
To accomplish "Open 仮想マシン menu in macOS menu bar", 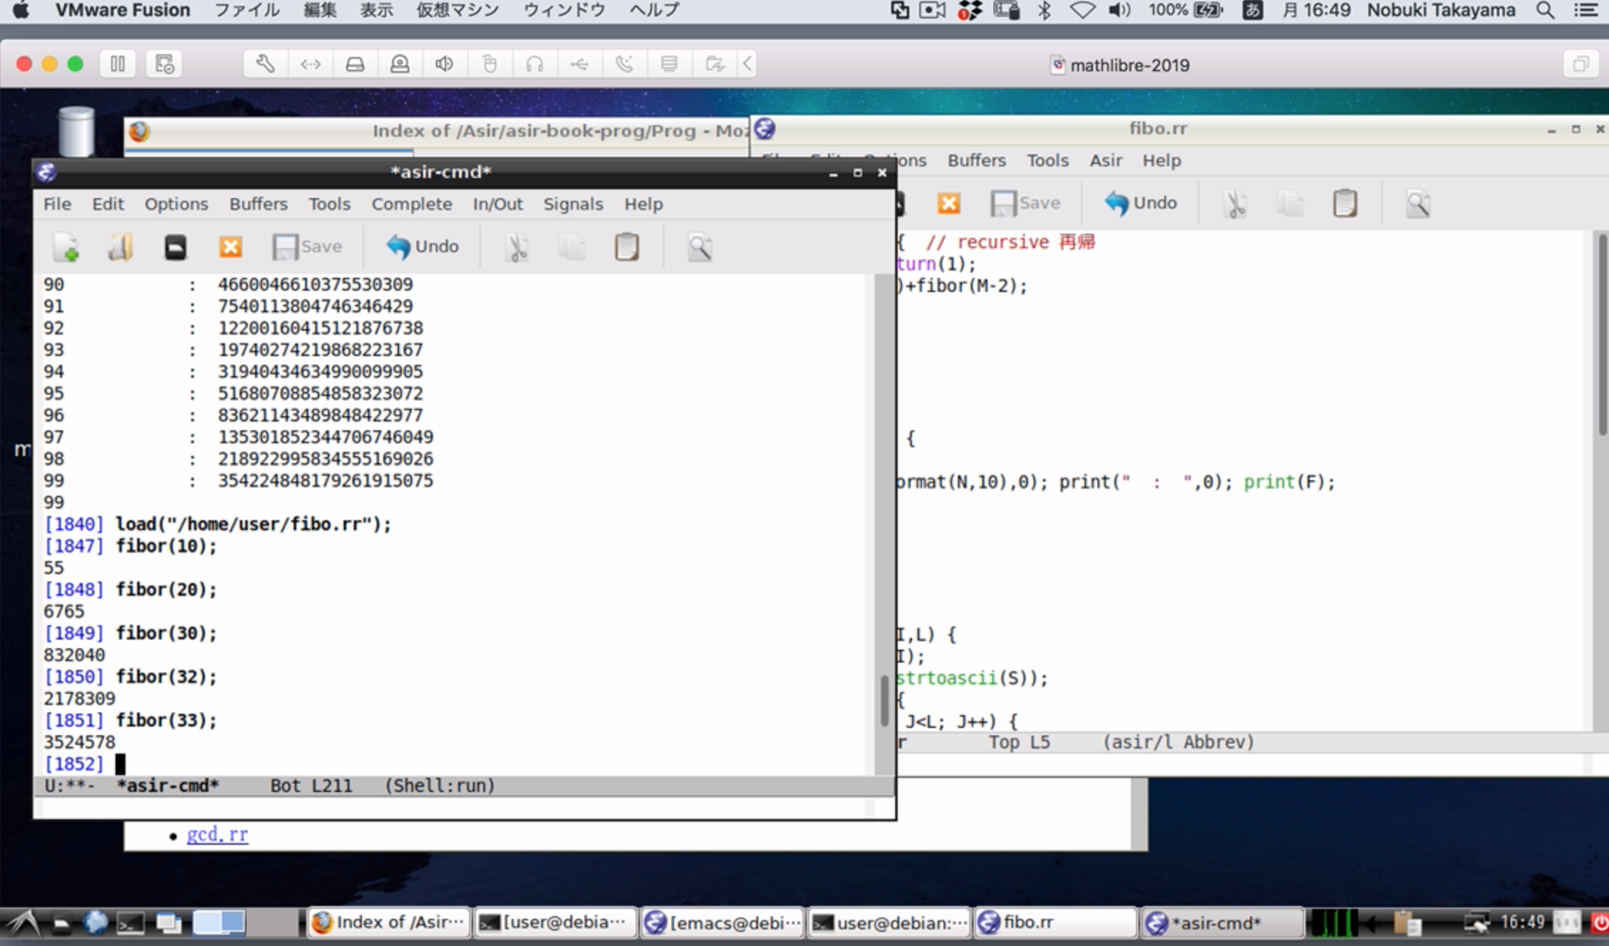I will tap(457, 10).
